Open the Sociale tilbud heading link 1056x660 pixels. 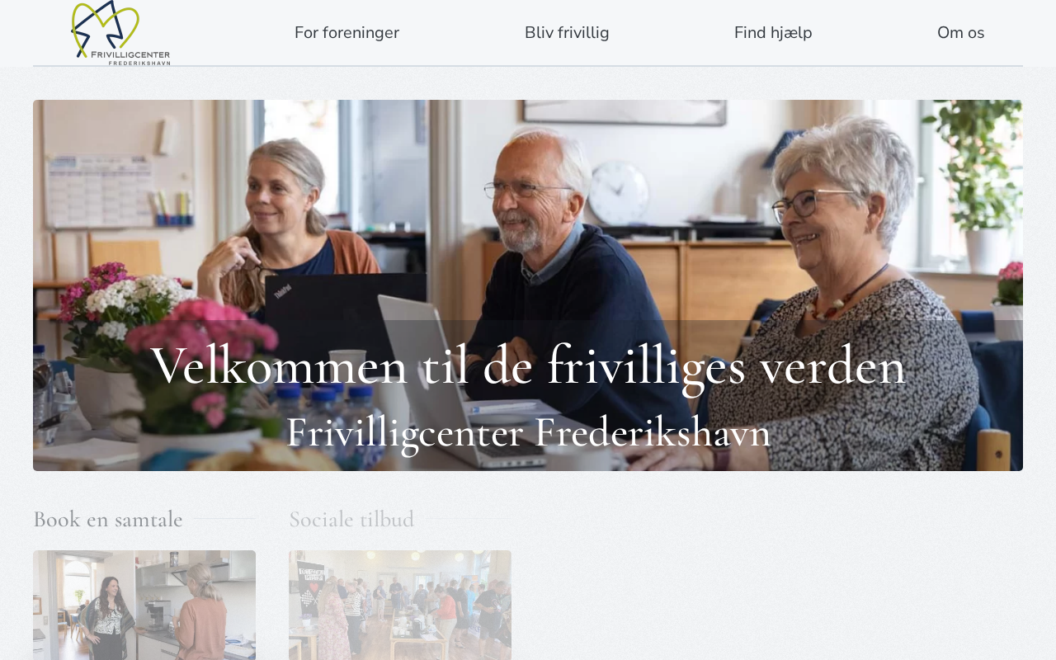[351, 519]
